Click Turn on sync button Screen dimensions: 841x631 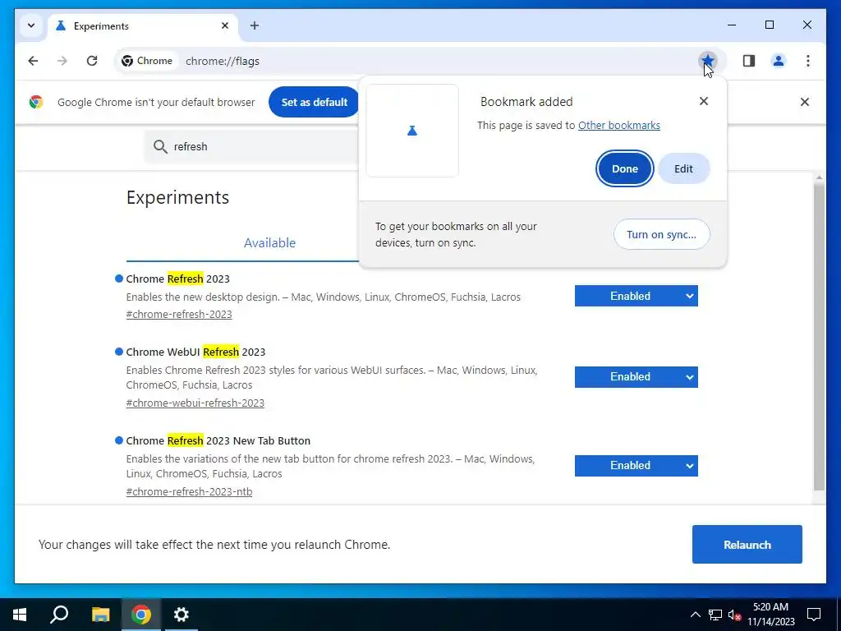click(661, 234)
